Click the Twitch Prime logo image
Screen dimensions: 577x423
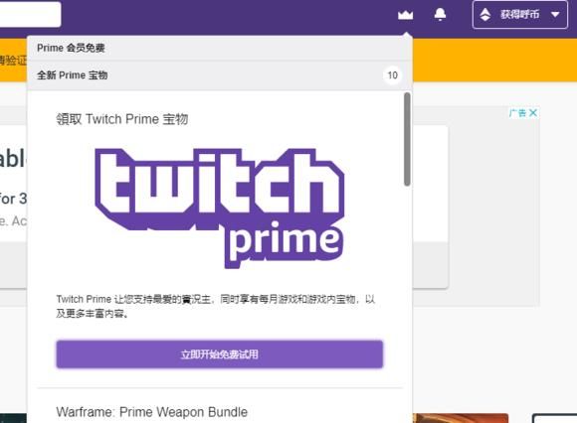coord(220,209)
